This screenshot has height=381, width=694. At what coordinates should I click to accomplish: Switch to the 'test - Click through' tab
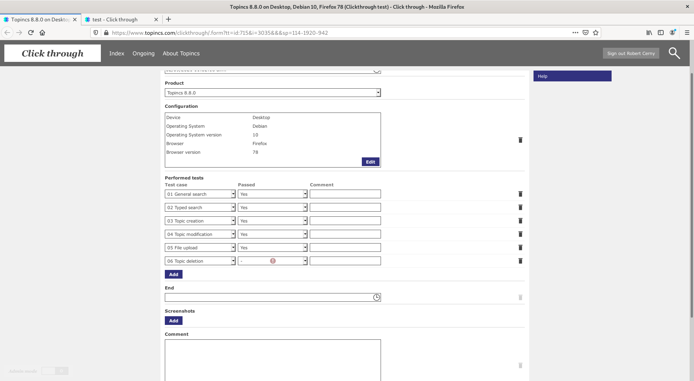[115, 20]
